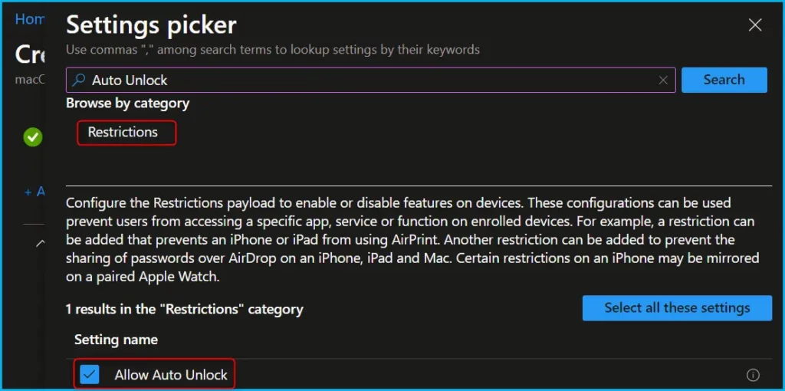Click the Settings picker title
This screenshot has width=785, height=391.
coord(151,25)
